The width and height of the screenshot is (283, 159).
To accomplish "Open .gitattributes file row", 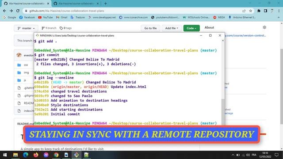I will tap(28, 88).
